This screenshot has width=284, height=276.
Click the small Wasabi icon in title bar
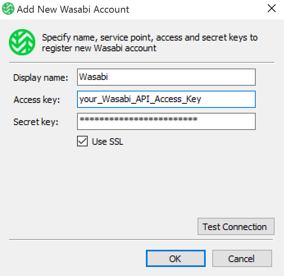[8, 9]
